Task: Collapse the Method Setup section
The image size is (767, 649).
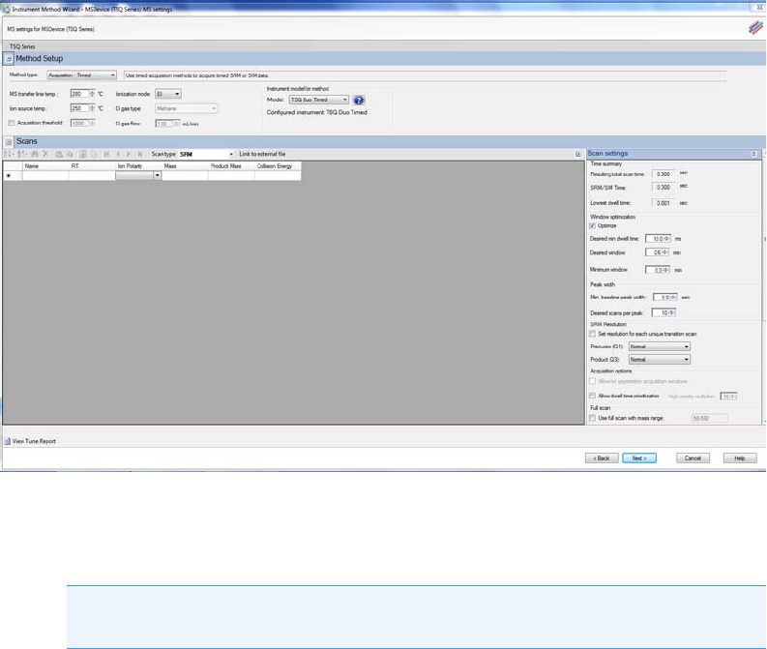Action: point(9,59)
